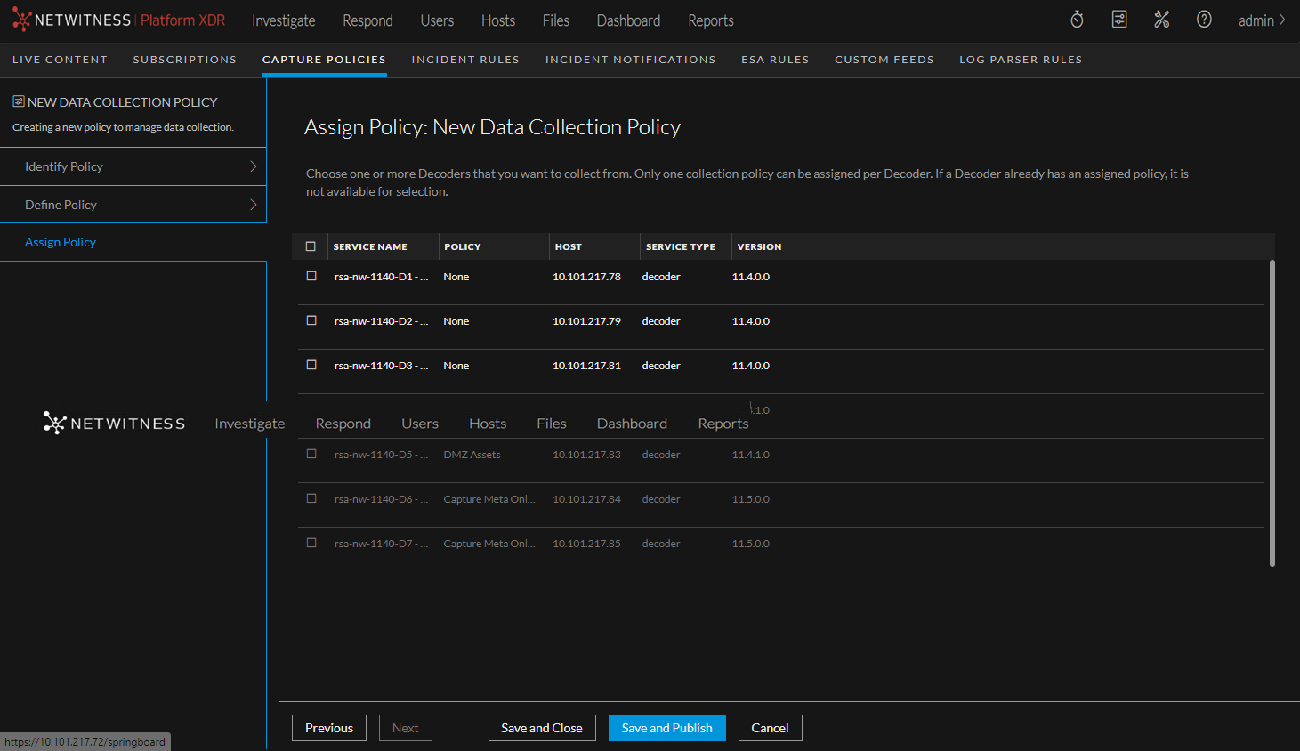Check the rsa-nw-1140-D1 decoder row checkbox
Viewport: 1300px width, 751px height.
(x=311, y=276)
